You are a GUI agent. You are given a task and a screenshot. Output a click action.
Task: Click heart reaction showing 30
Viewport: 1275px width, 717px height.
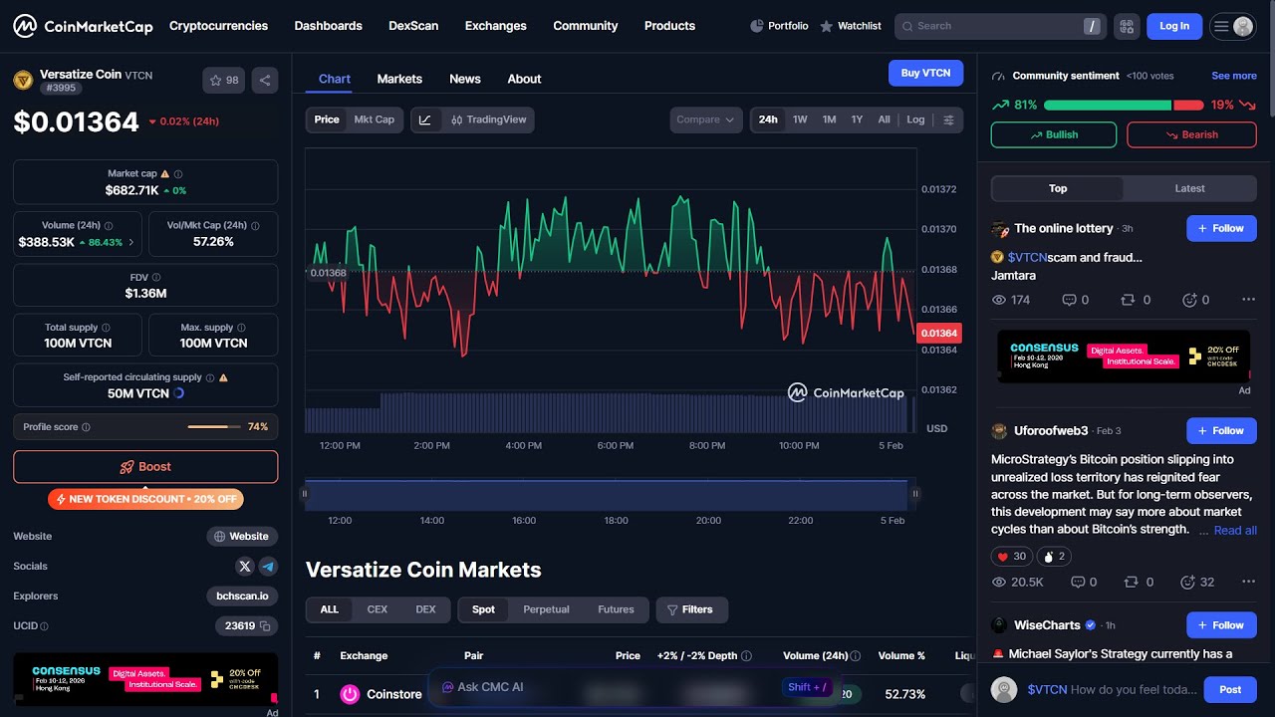pos(1011,557)
